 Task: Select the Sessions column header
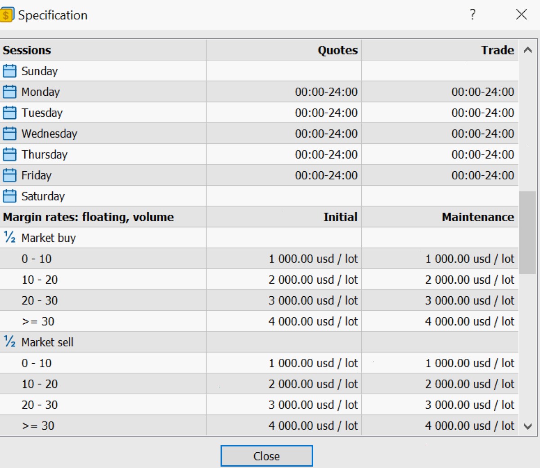(103, 50)
